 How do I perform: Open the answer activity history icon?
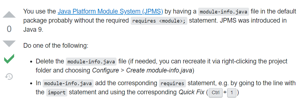pyautogui.click(x=9, y=76)
